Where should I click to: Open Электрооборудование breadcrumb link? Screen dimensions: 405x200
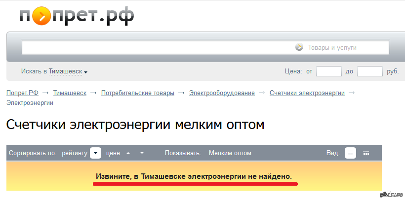tap(222, 93)
